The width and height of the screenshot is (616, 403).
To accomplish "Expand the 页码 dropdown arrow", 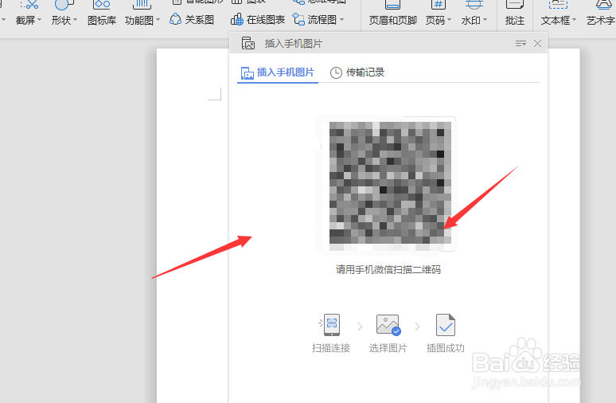I will click(449, 20).
